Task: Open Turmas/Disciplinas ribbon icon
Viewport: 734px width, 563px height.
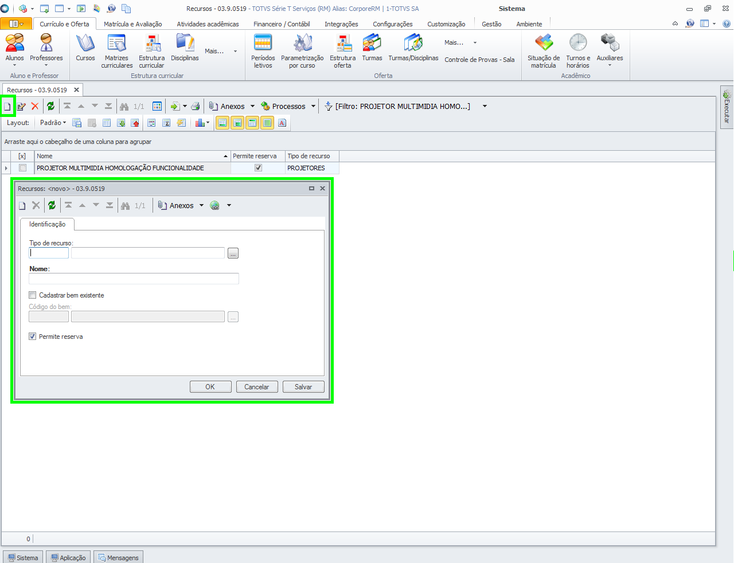Action: tap(413, 48)
